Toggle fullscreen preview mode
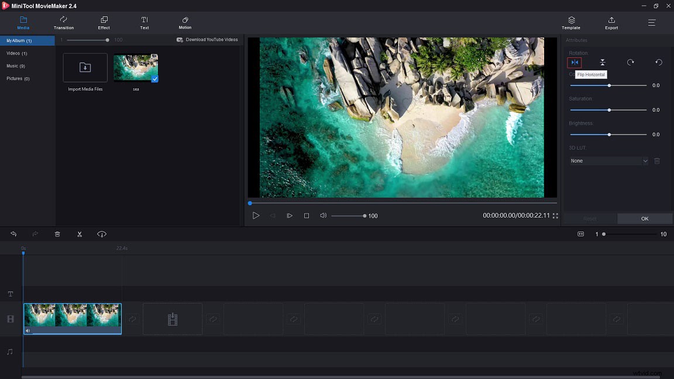This screenshot has width=674, height=379. pyautogui.click(x=555, y=216)
